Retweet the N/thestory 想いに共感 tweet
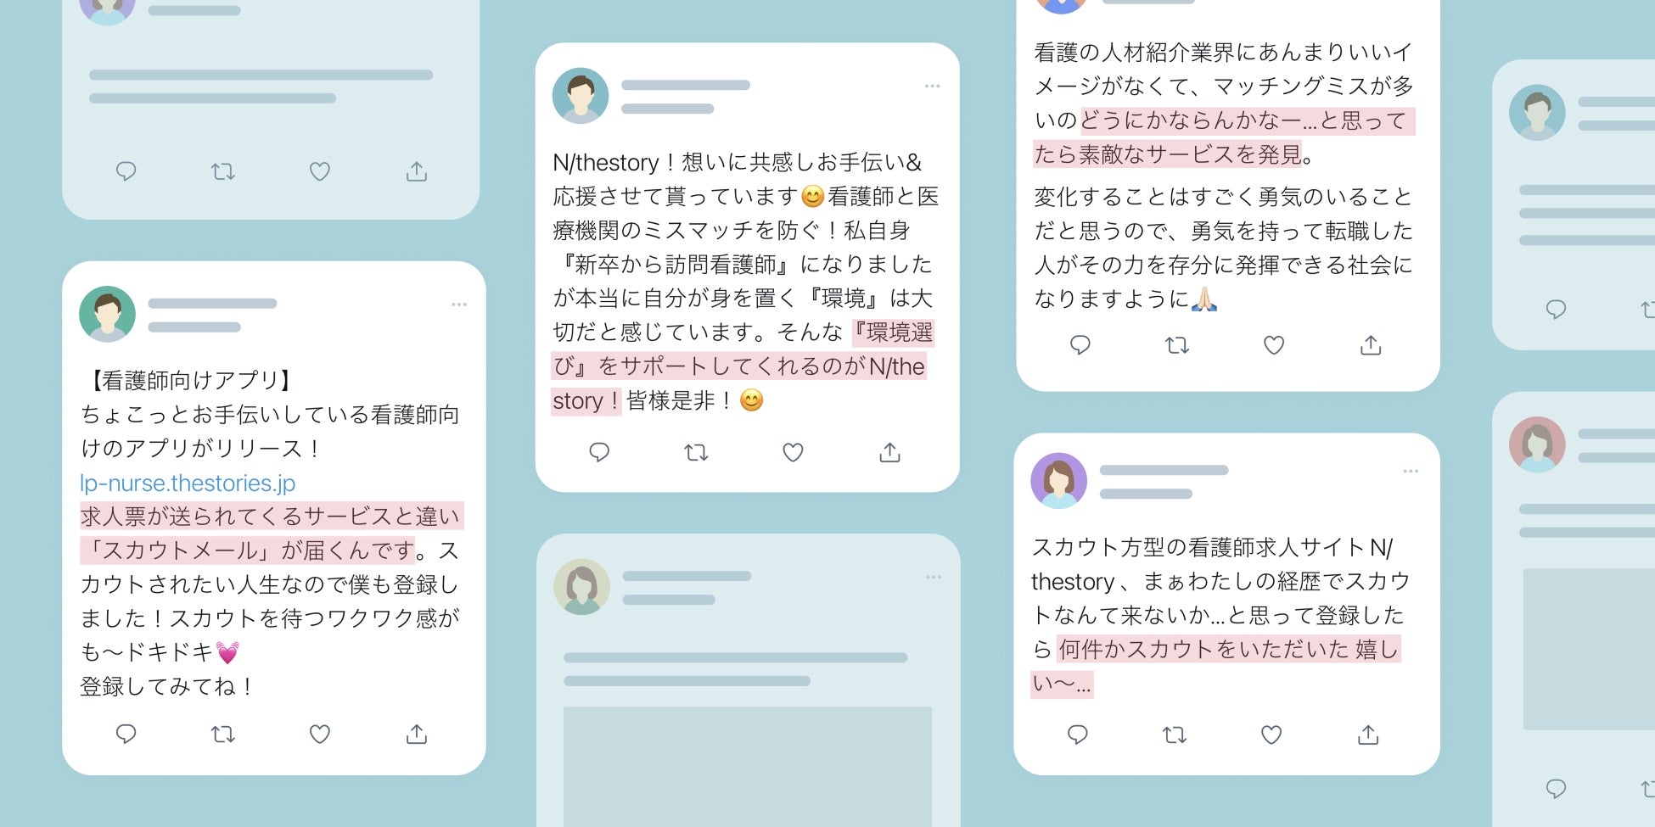Screen dimensions: 1655x827 point(696,452)
